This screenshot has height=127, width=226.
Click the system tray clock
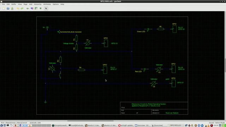[216, 126]
